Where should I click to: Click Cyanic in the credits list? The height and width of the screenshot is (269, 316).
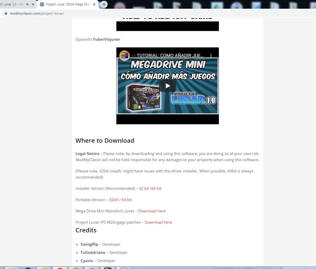(x=87, y=261)
